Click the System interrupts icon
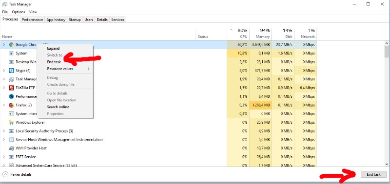Viewport: 390px width, 184px height. 11,114
